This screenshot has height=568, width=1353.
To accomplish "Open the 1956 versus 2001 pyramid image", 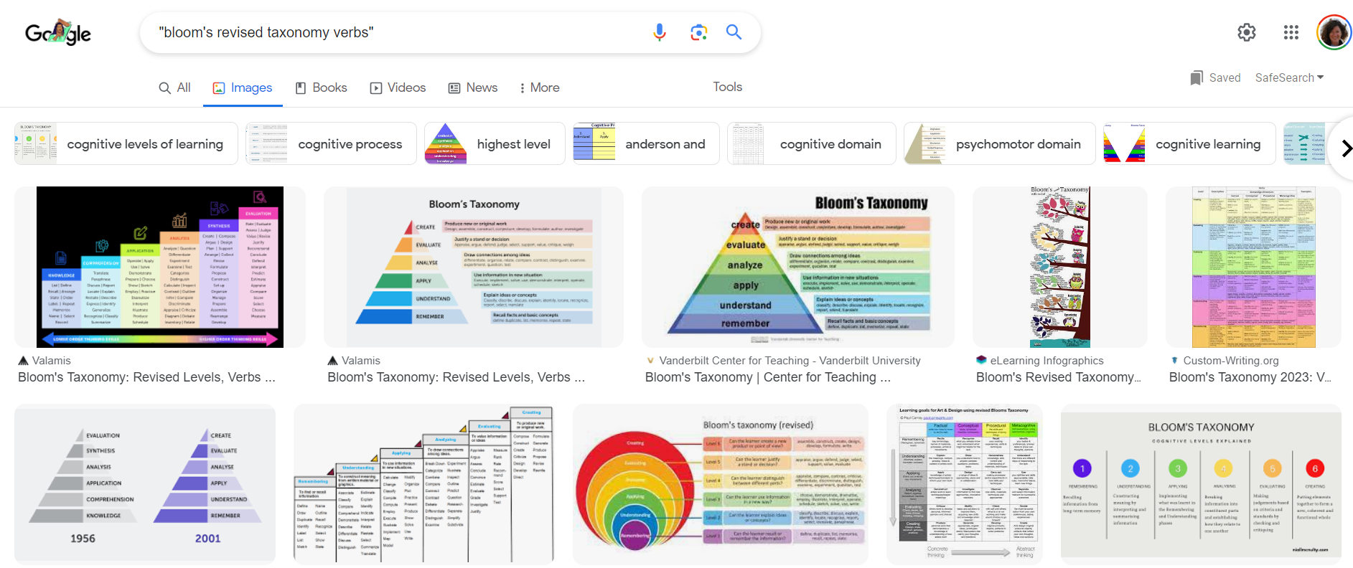I will pos(145,483).
